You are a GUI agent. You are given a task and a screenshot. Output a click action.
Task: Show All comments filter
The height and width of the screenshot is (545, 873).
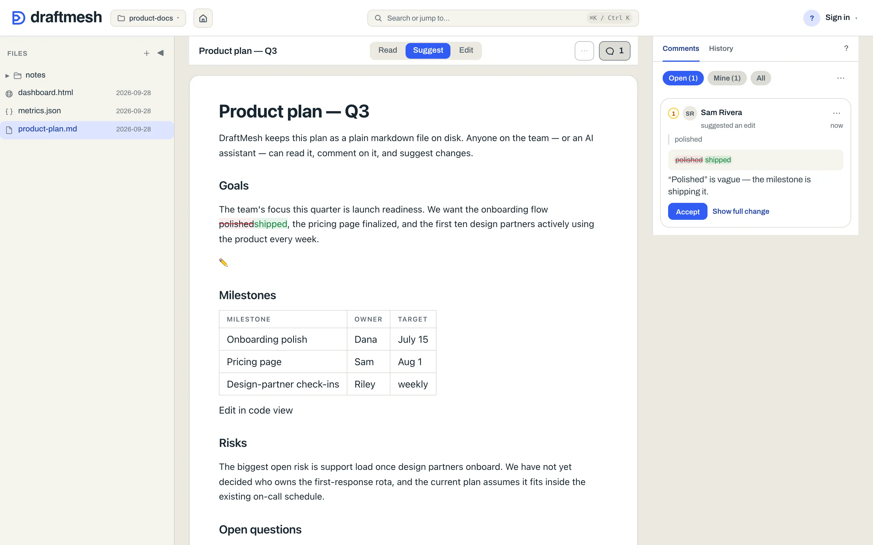tap(761, 78)
